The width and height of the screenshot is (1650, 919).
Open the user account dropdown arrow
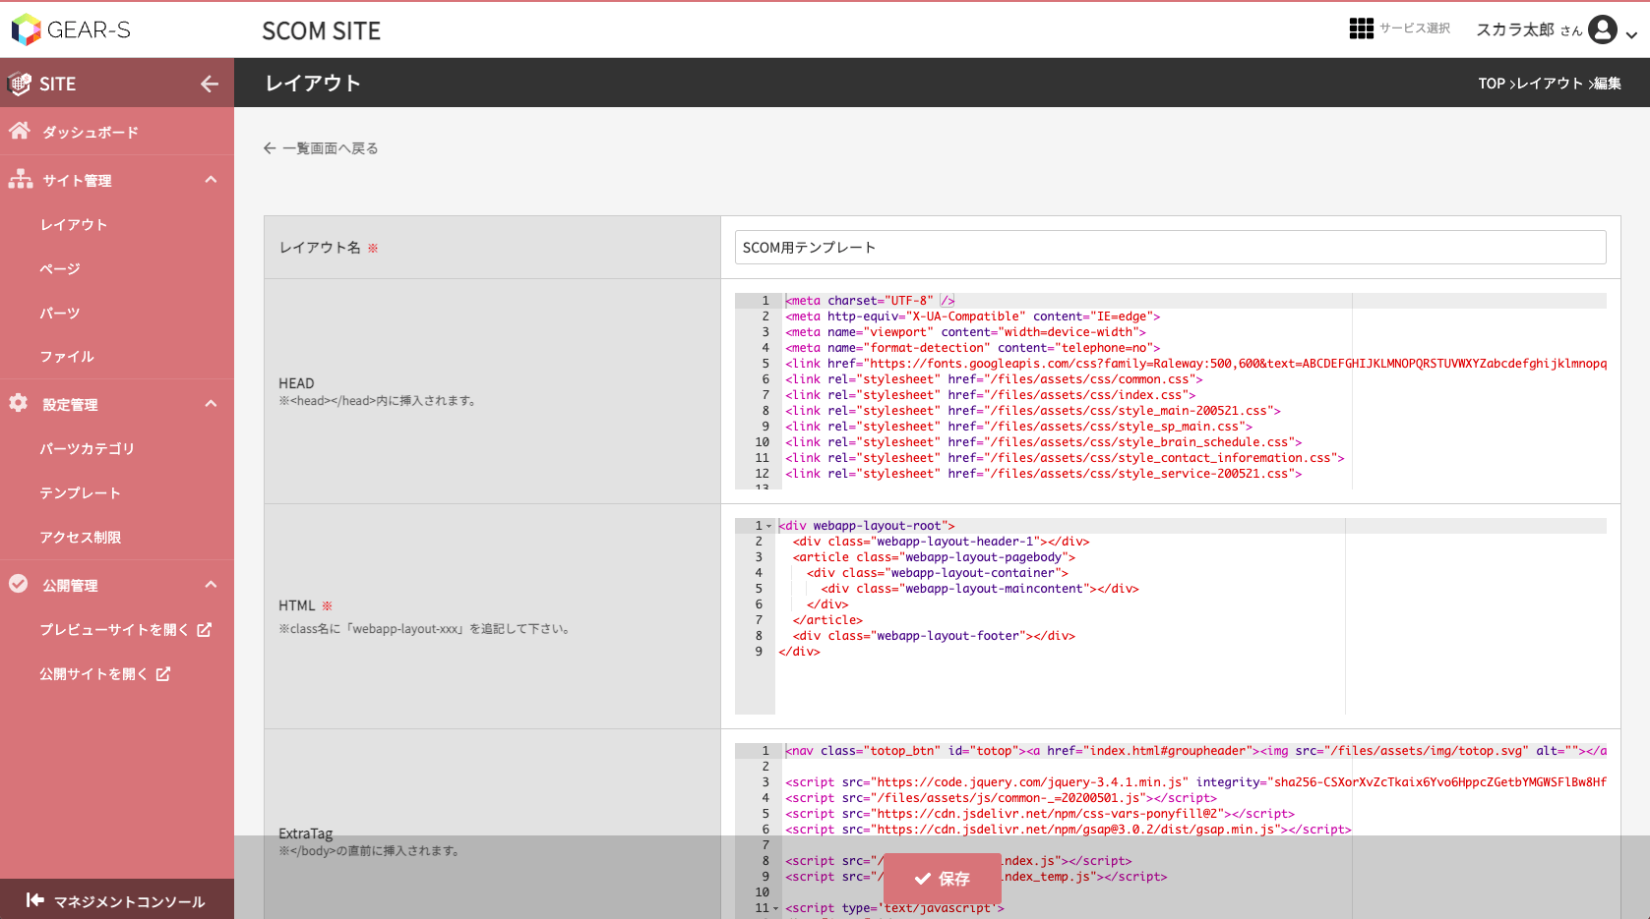click(x=1631, y=34)
